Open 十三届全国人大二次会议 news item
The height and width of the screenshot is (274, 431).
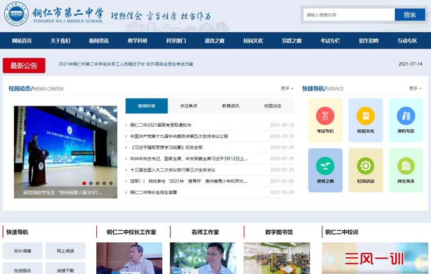point(172,170)
